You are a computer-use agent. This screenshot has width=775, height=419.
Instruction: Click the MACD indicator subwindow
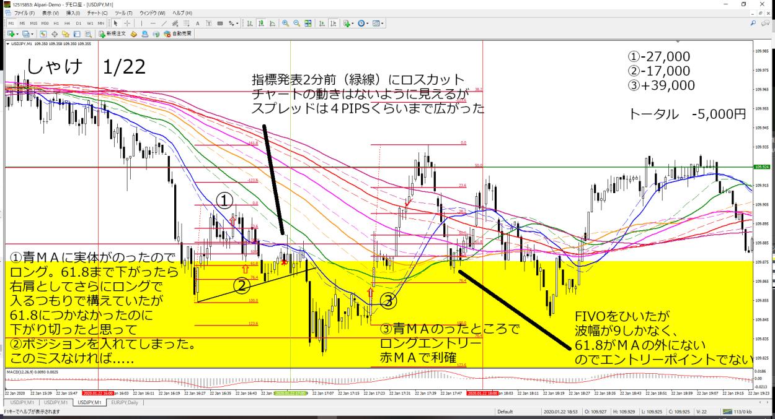click(x=372, y=379)
